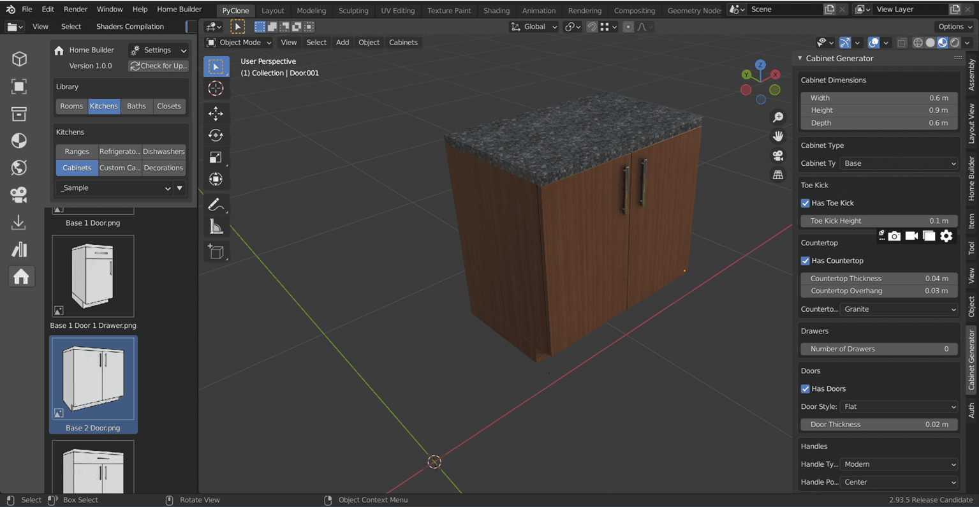This screenshot has width=979, height=507.
Task: Select the Rotate tool icon
Action: click(x=216, y=135)
